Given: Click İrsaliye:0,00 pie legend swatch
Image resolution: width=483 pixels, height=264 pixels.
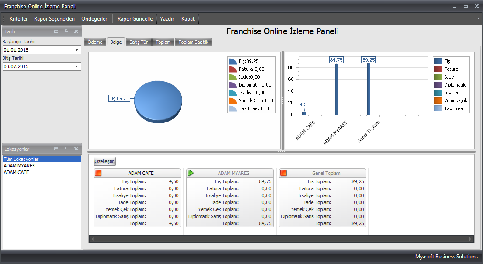Looking at the screenshot, I should (233, 93).
